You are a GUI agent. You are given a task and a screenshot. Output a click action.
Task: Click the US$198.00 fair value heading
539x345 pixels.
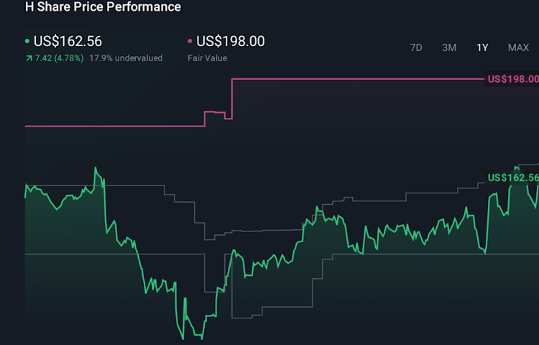(230, 42)
